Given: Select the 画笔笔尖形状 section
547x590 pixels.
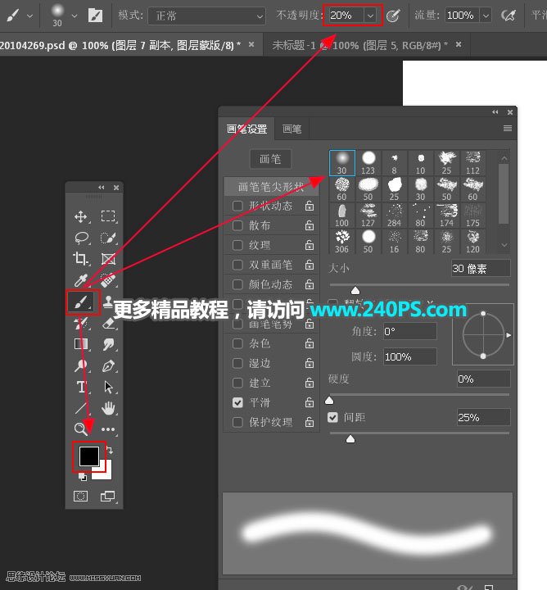Looking at the screenshot, I should 271,187.
